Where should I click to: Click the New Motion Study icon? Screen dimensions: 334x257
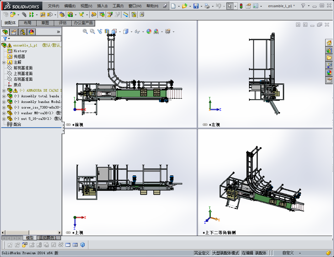coord(93,14)
